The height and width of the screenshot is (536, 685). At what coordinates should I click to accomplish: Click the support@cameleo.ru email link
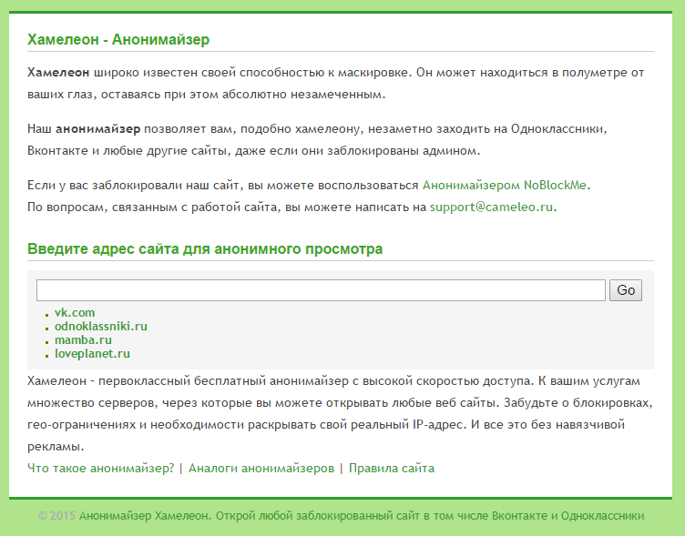coord(492,207)
